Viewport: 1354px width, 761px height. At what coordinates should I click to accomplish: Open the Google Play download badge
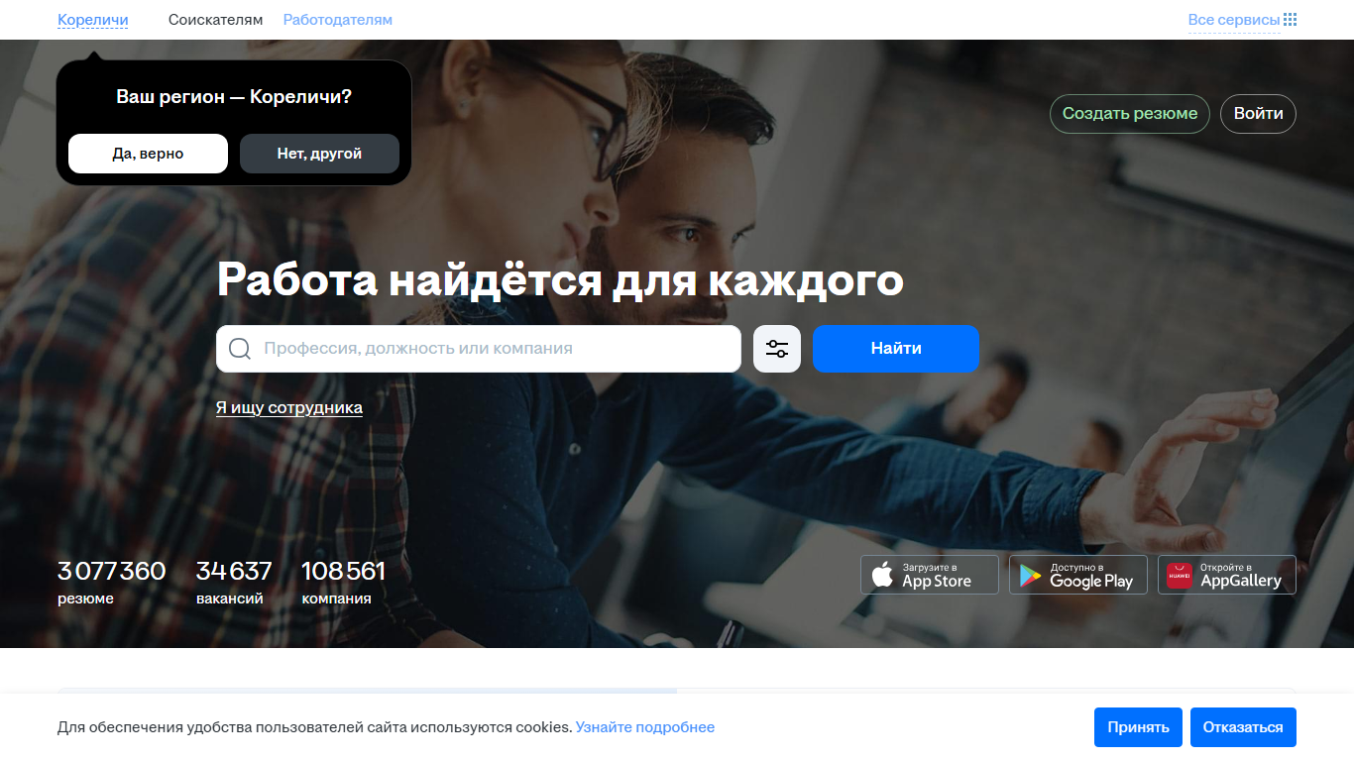[x=1078, y=575]
